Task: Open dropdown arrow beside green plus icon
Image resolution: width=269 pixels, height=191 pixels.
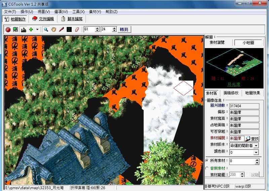Action: pyautogui.click(x=37, y=30)
